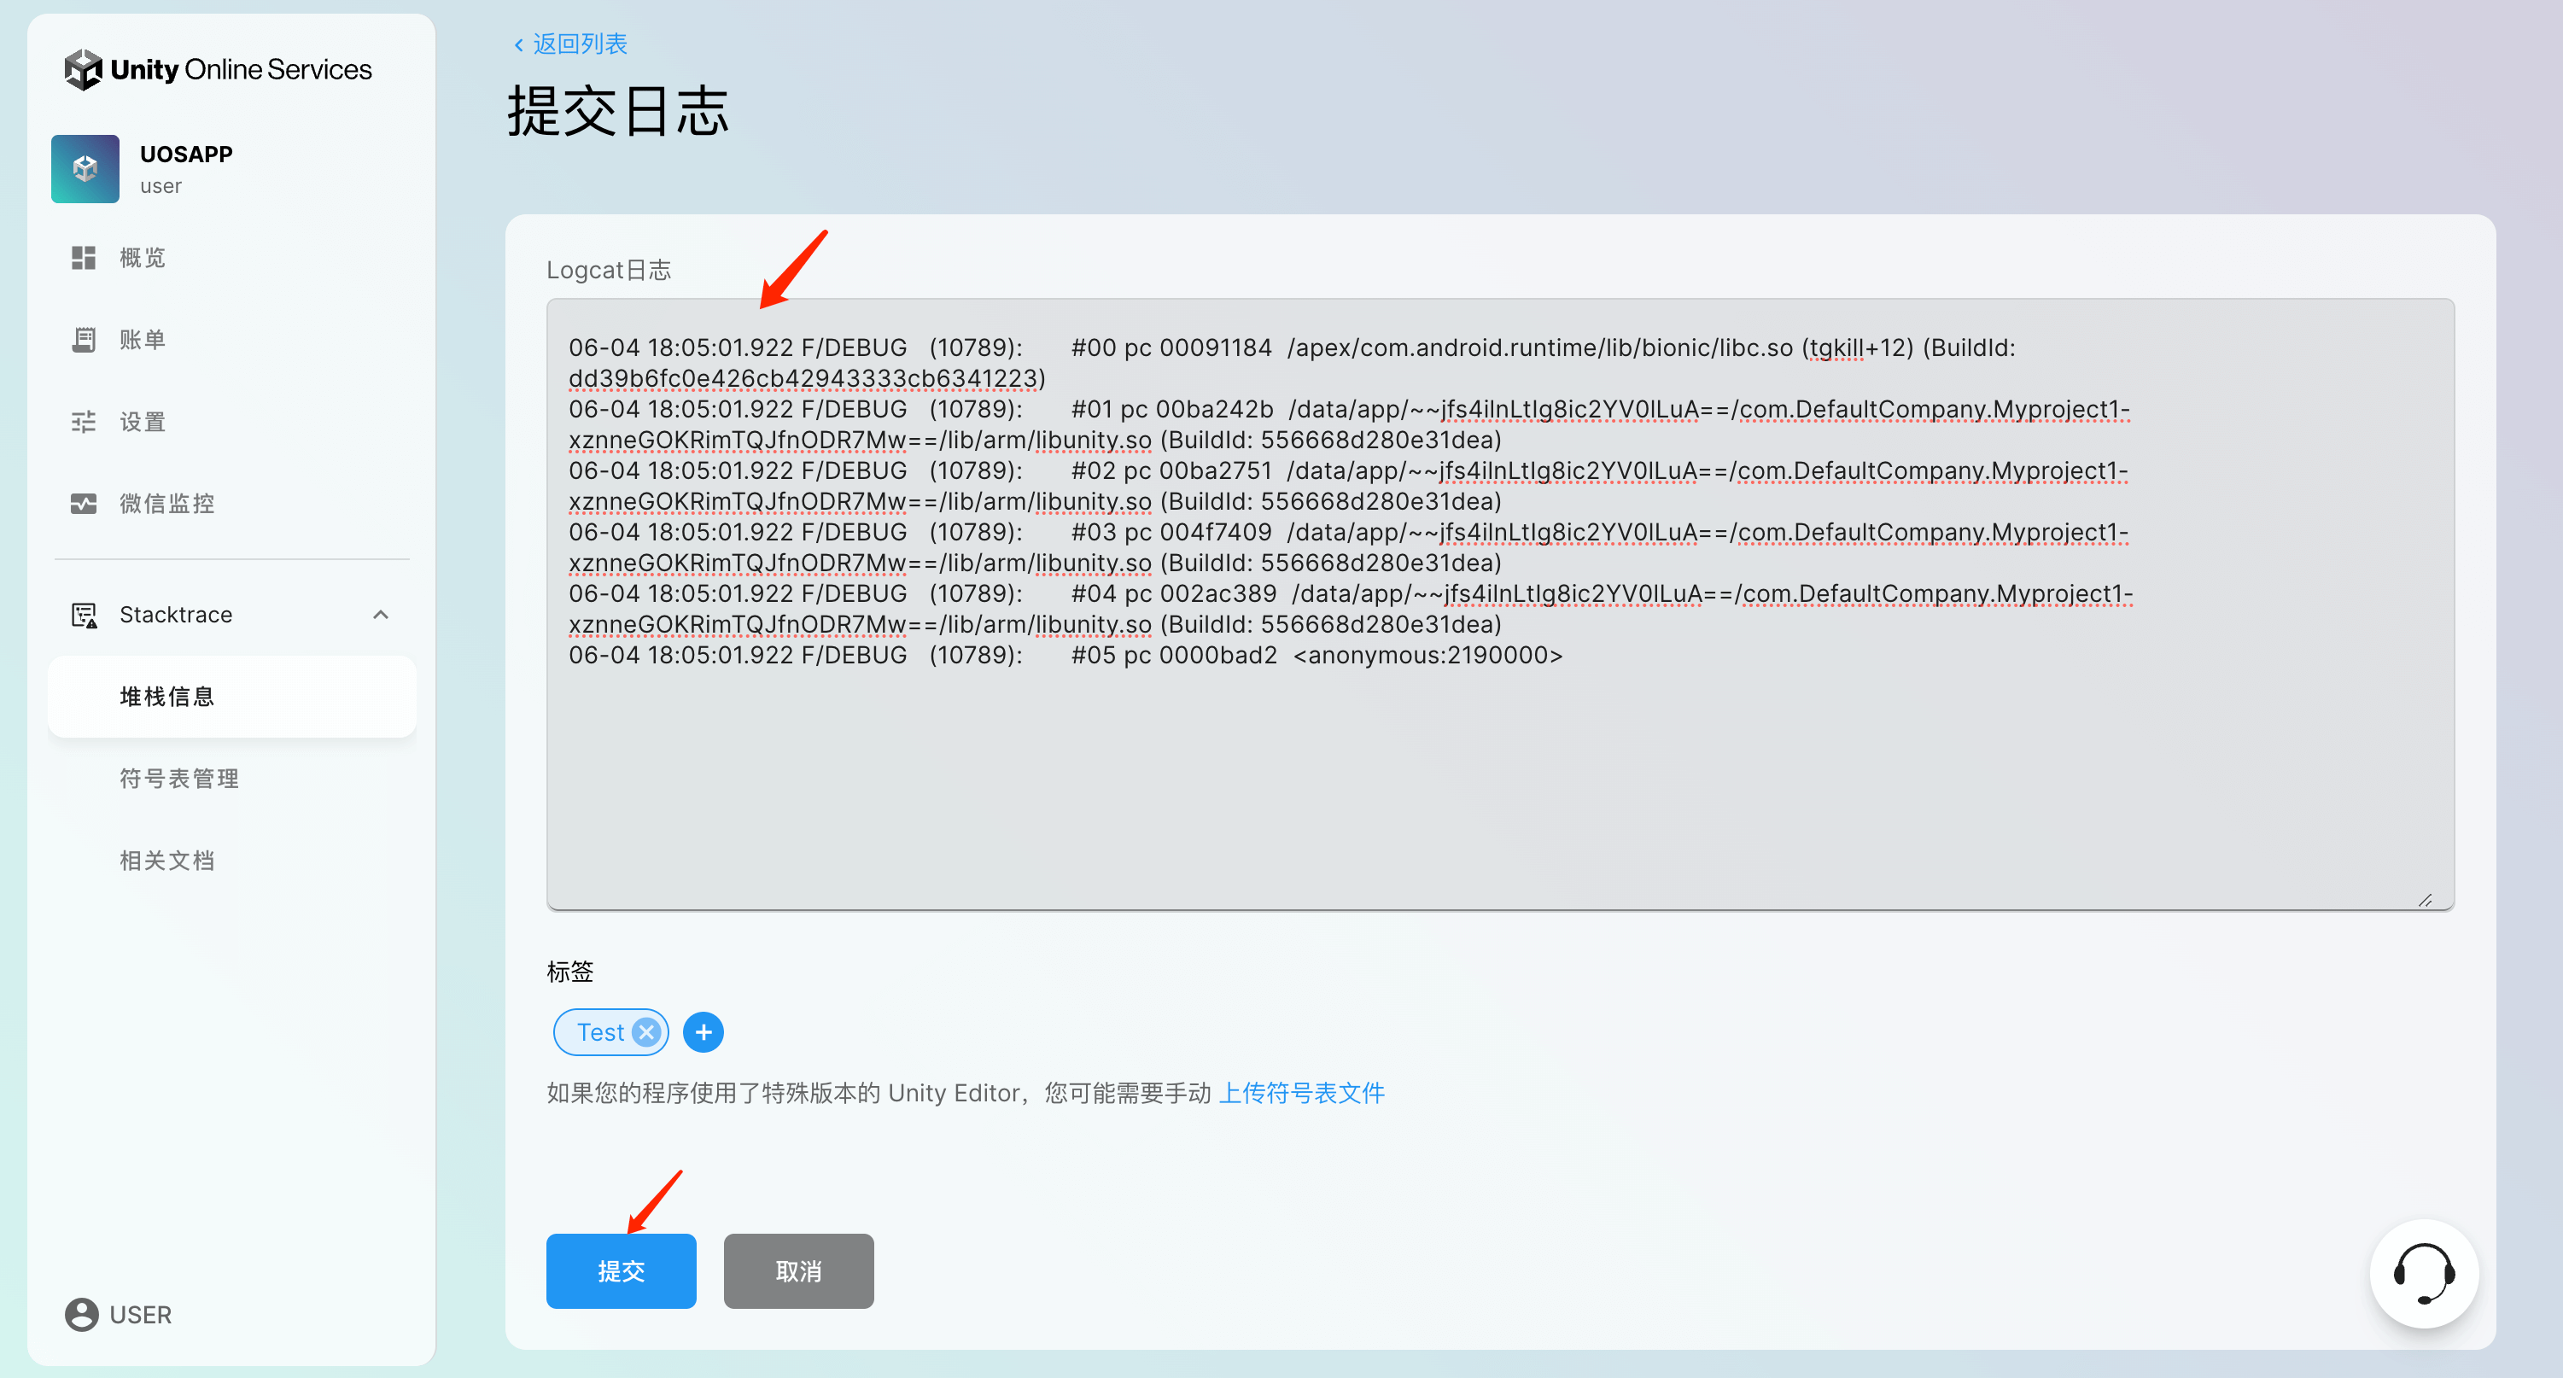Open 符号表管理 symbol table management
This screenshot has height=1378, width=2563.
(179, 778)
